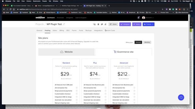Switch to the Website plans option

(66, 52)
